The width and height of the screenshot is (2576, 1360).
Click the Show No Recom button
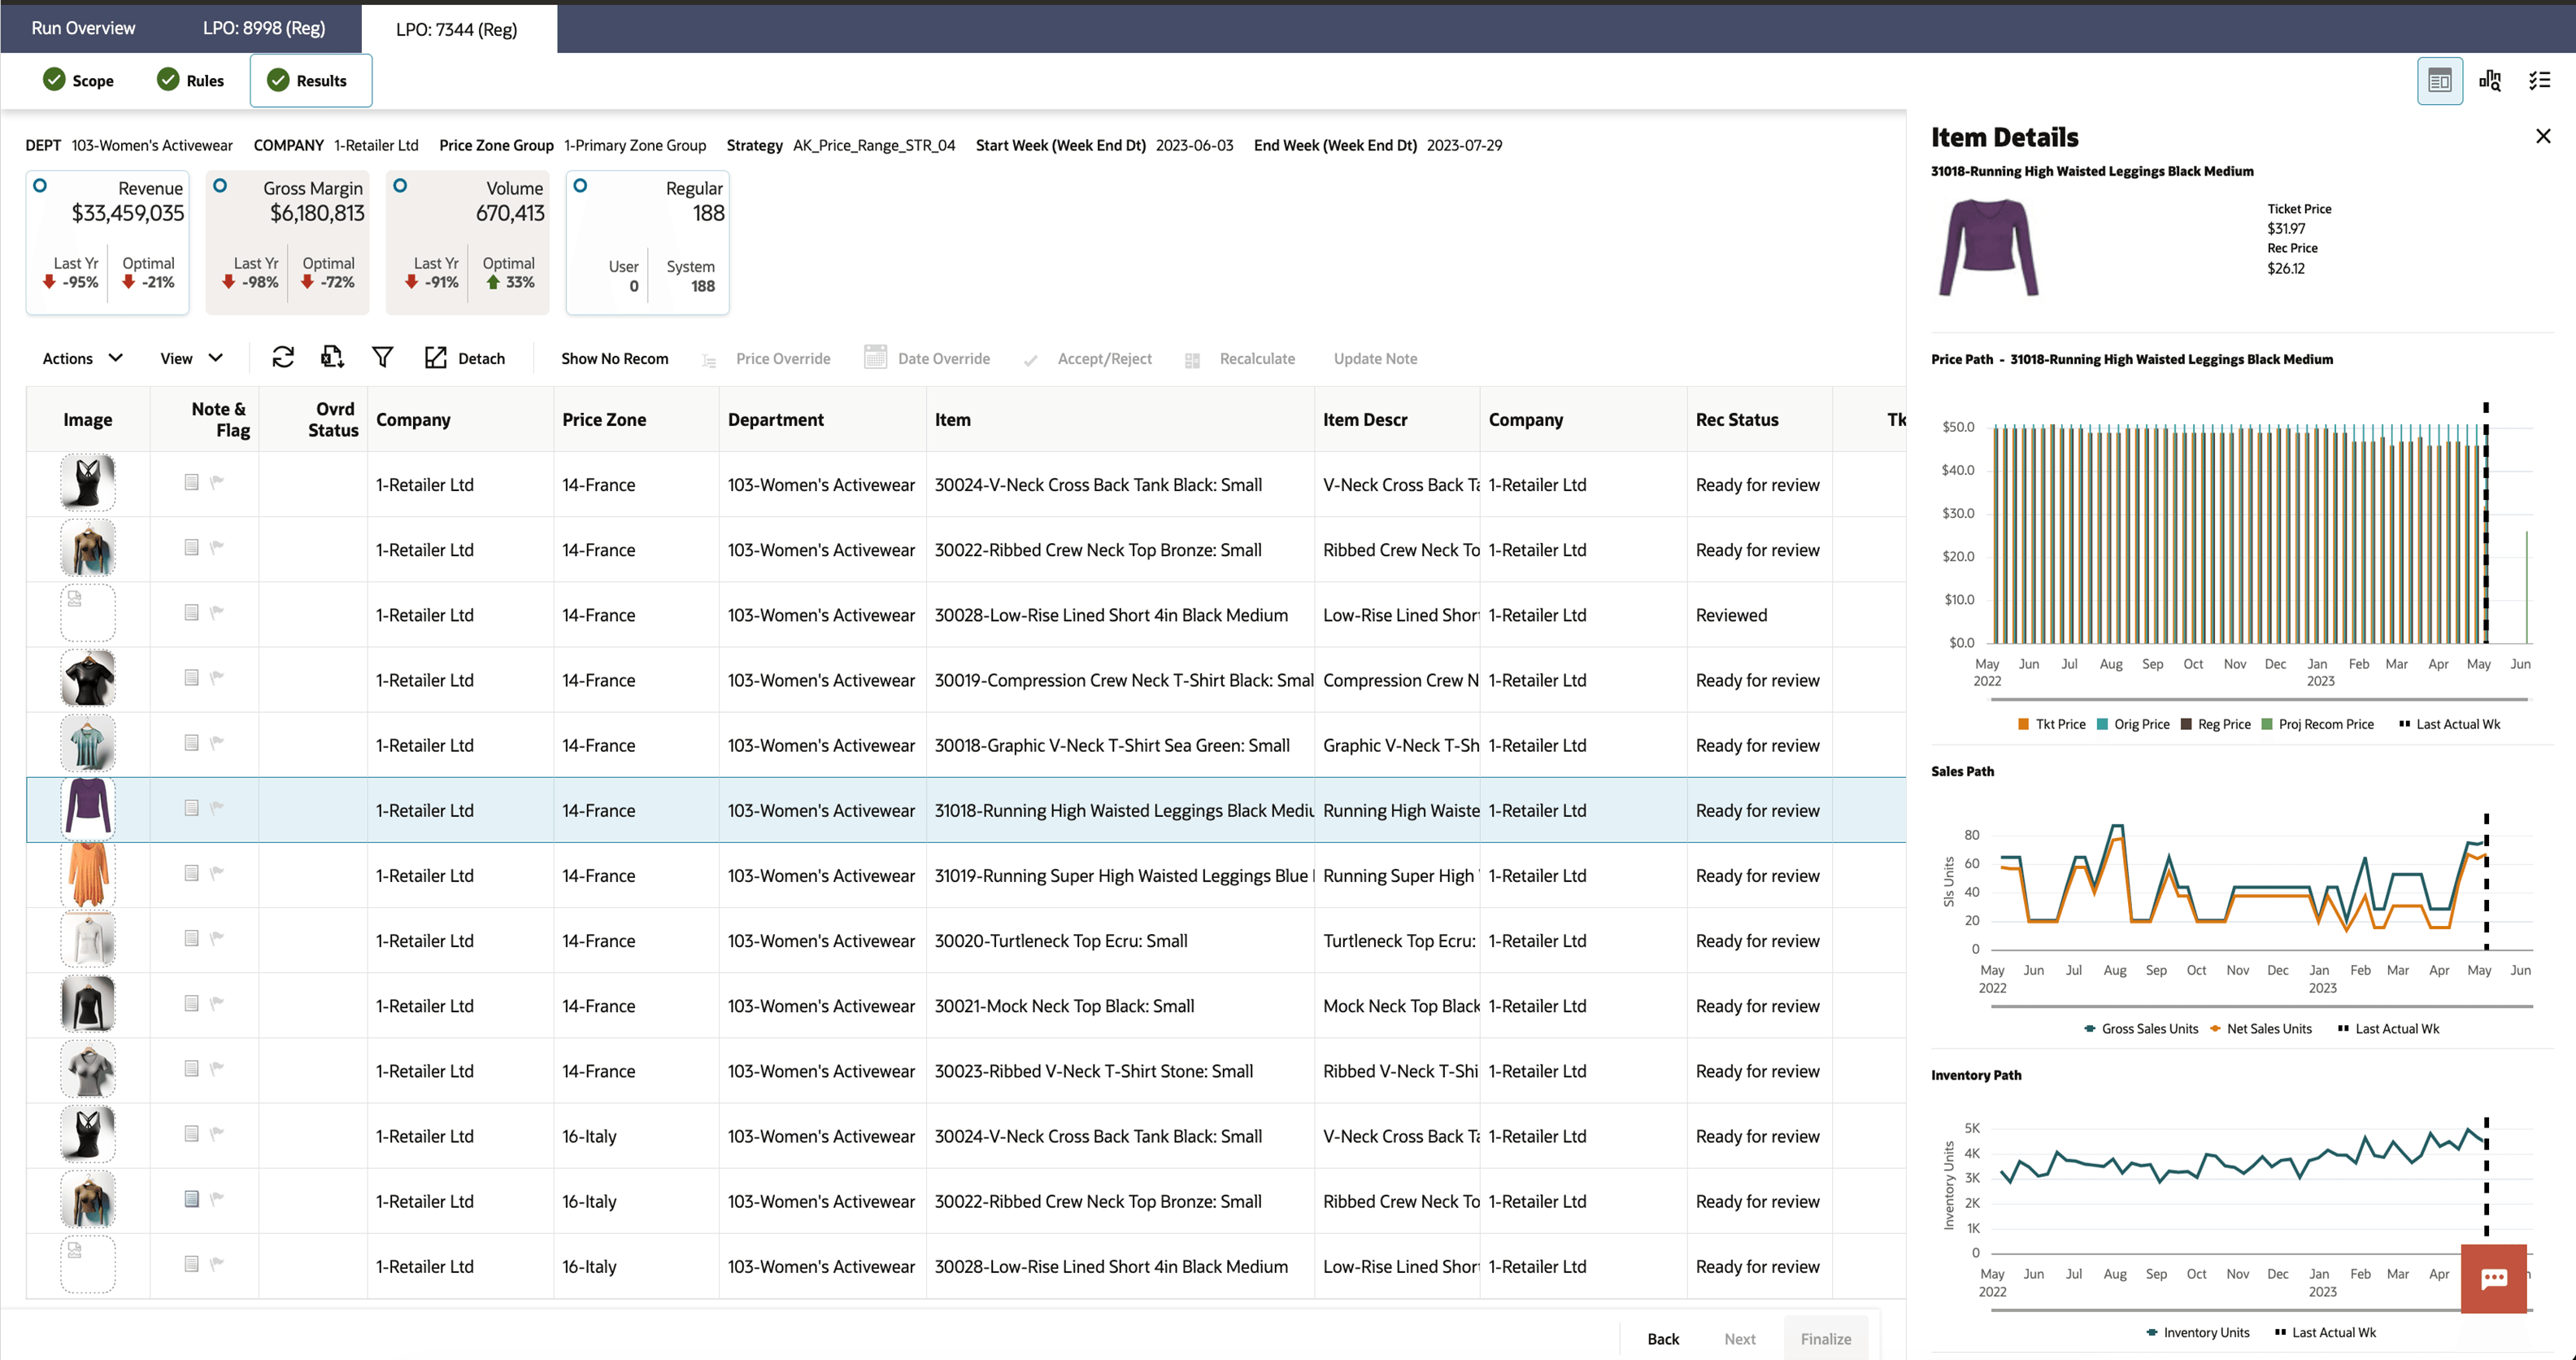(x=614, y=358)
